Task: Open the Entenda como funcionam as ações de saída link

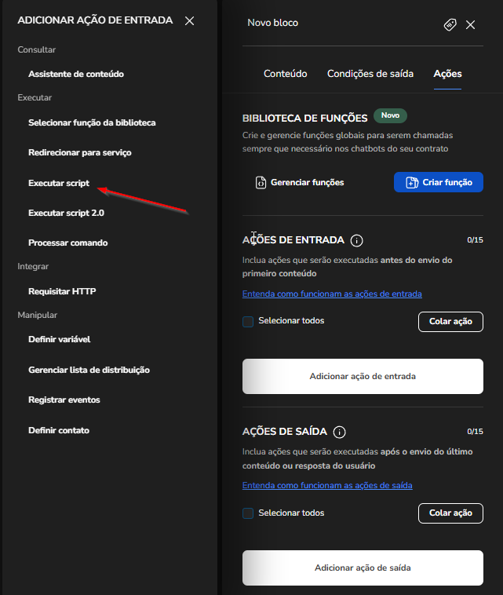Action: [x=327, y=485]
